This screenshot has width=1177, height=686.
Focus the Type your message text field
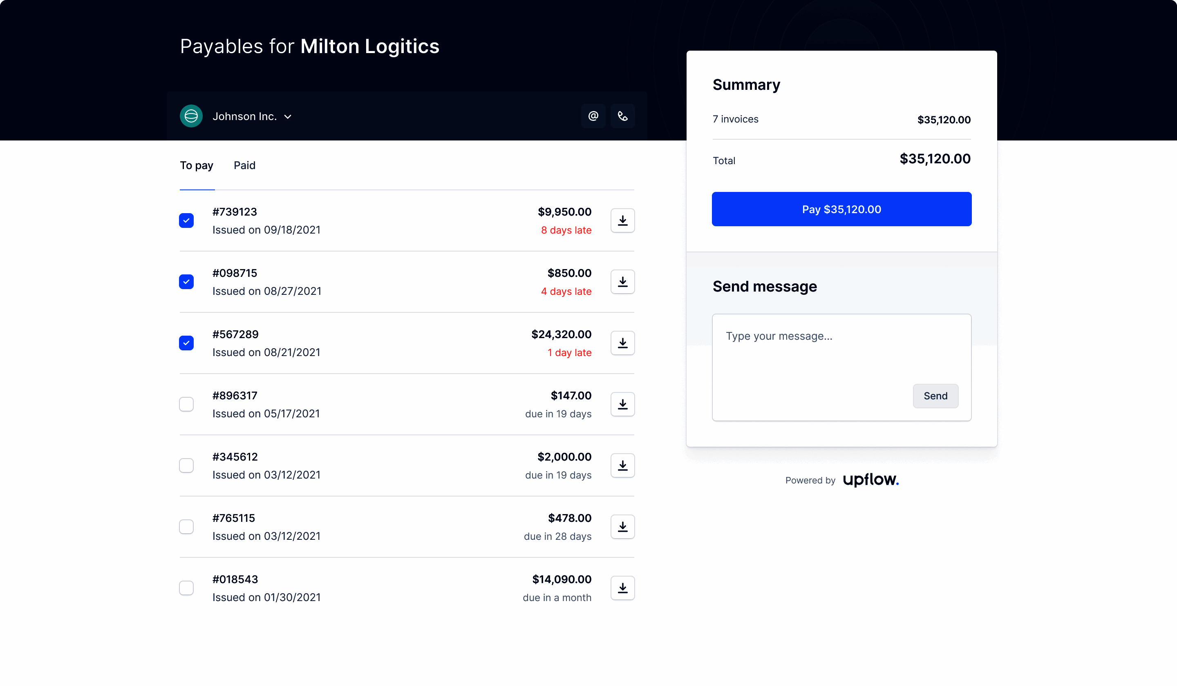click(813, 355)
